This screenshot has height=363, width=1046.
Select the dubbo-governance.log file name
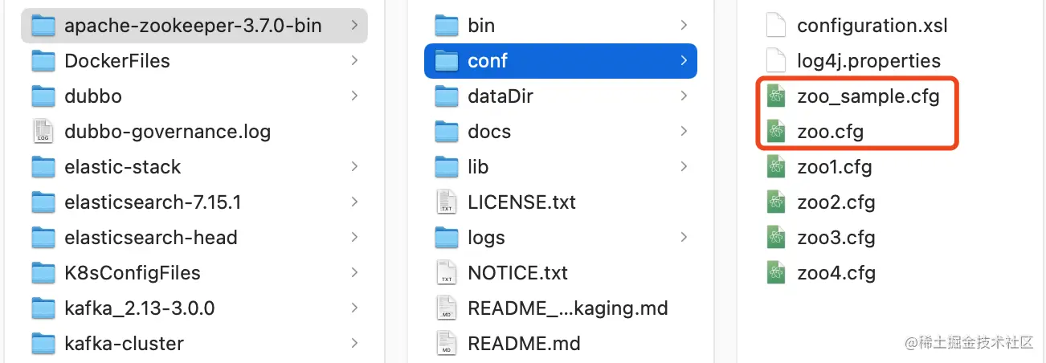point(167,132)
